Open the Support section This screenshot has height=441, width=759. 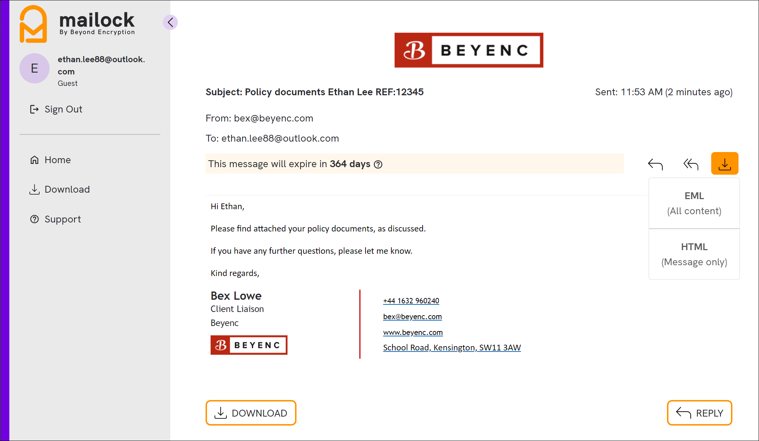click(x=55, y=219)
